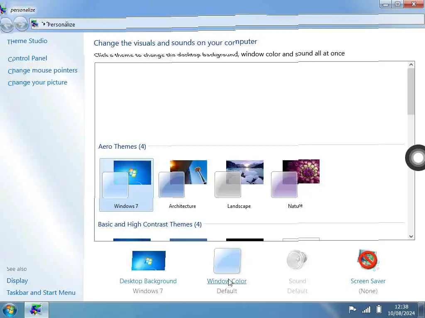Click Personalize in the address bar
425x318 pixels.
click(x=61, y=24)
